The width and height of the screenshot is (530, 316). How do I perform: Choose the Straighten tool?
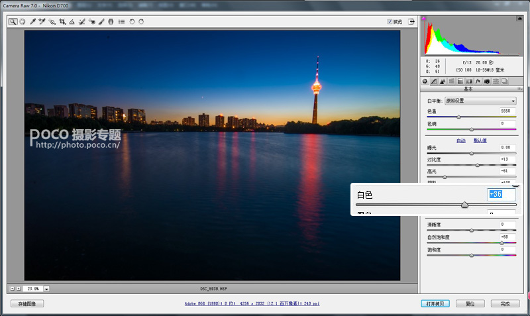[72, 22]
